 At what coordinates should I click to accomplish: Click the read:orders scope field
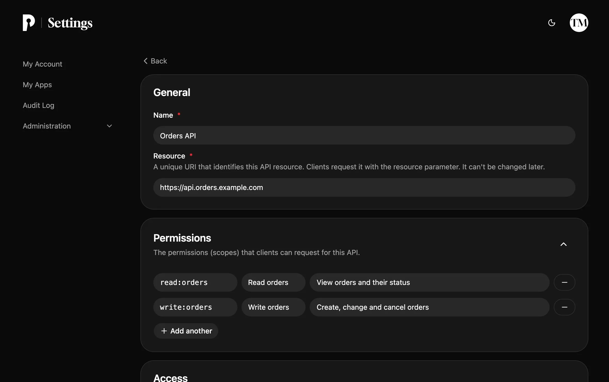195,282
